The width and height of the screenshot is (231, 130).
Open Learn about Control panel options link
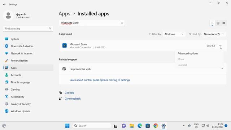[100, 80]
